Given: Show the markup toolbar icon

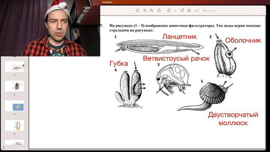Looking at the screenshot, I should 189,11.
